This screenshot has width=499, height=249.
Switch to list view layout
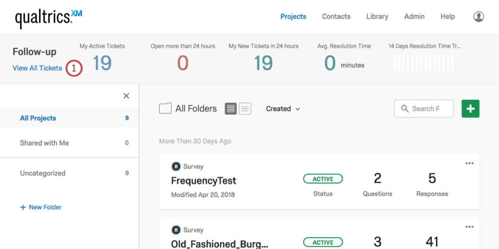245,109
